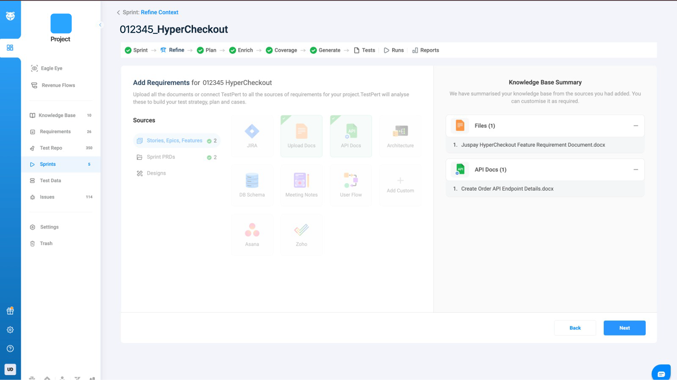
Task: Click the blue Project thumbnail
Action: tap(61, 24)
